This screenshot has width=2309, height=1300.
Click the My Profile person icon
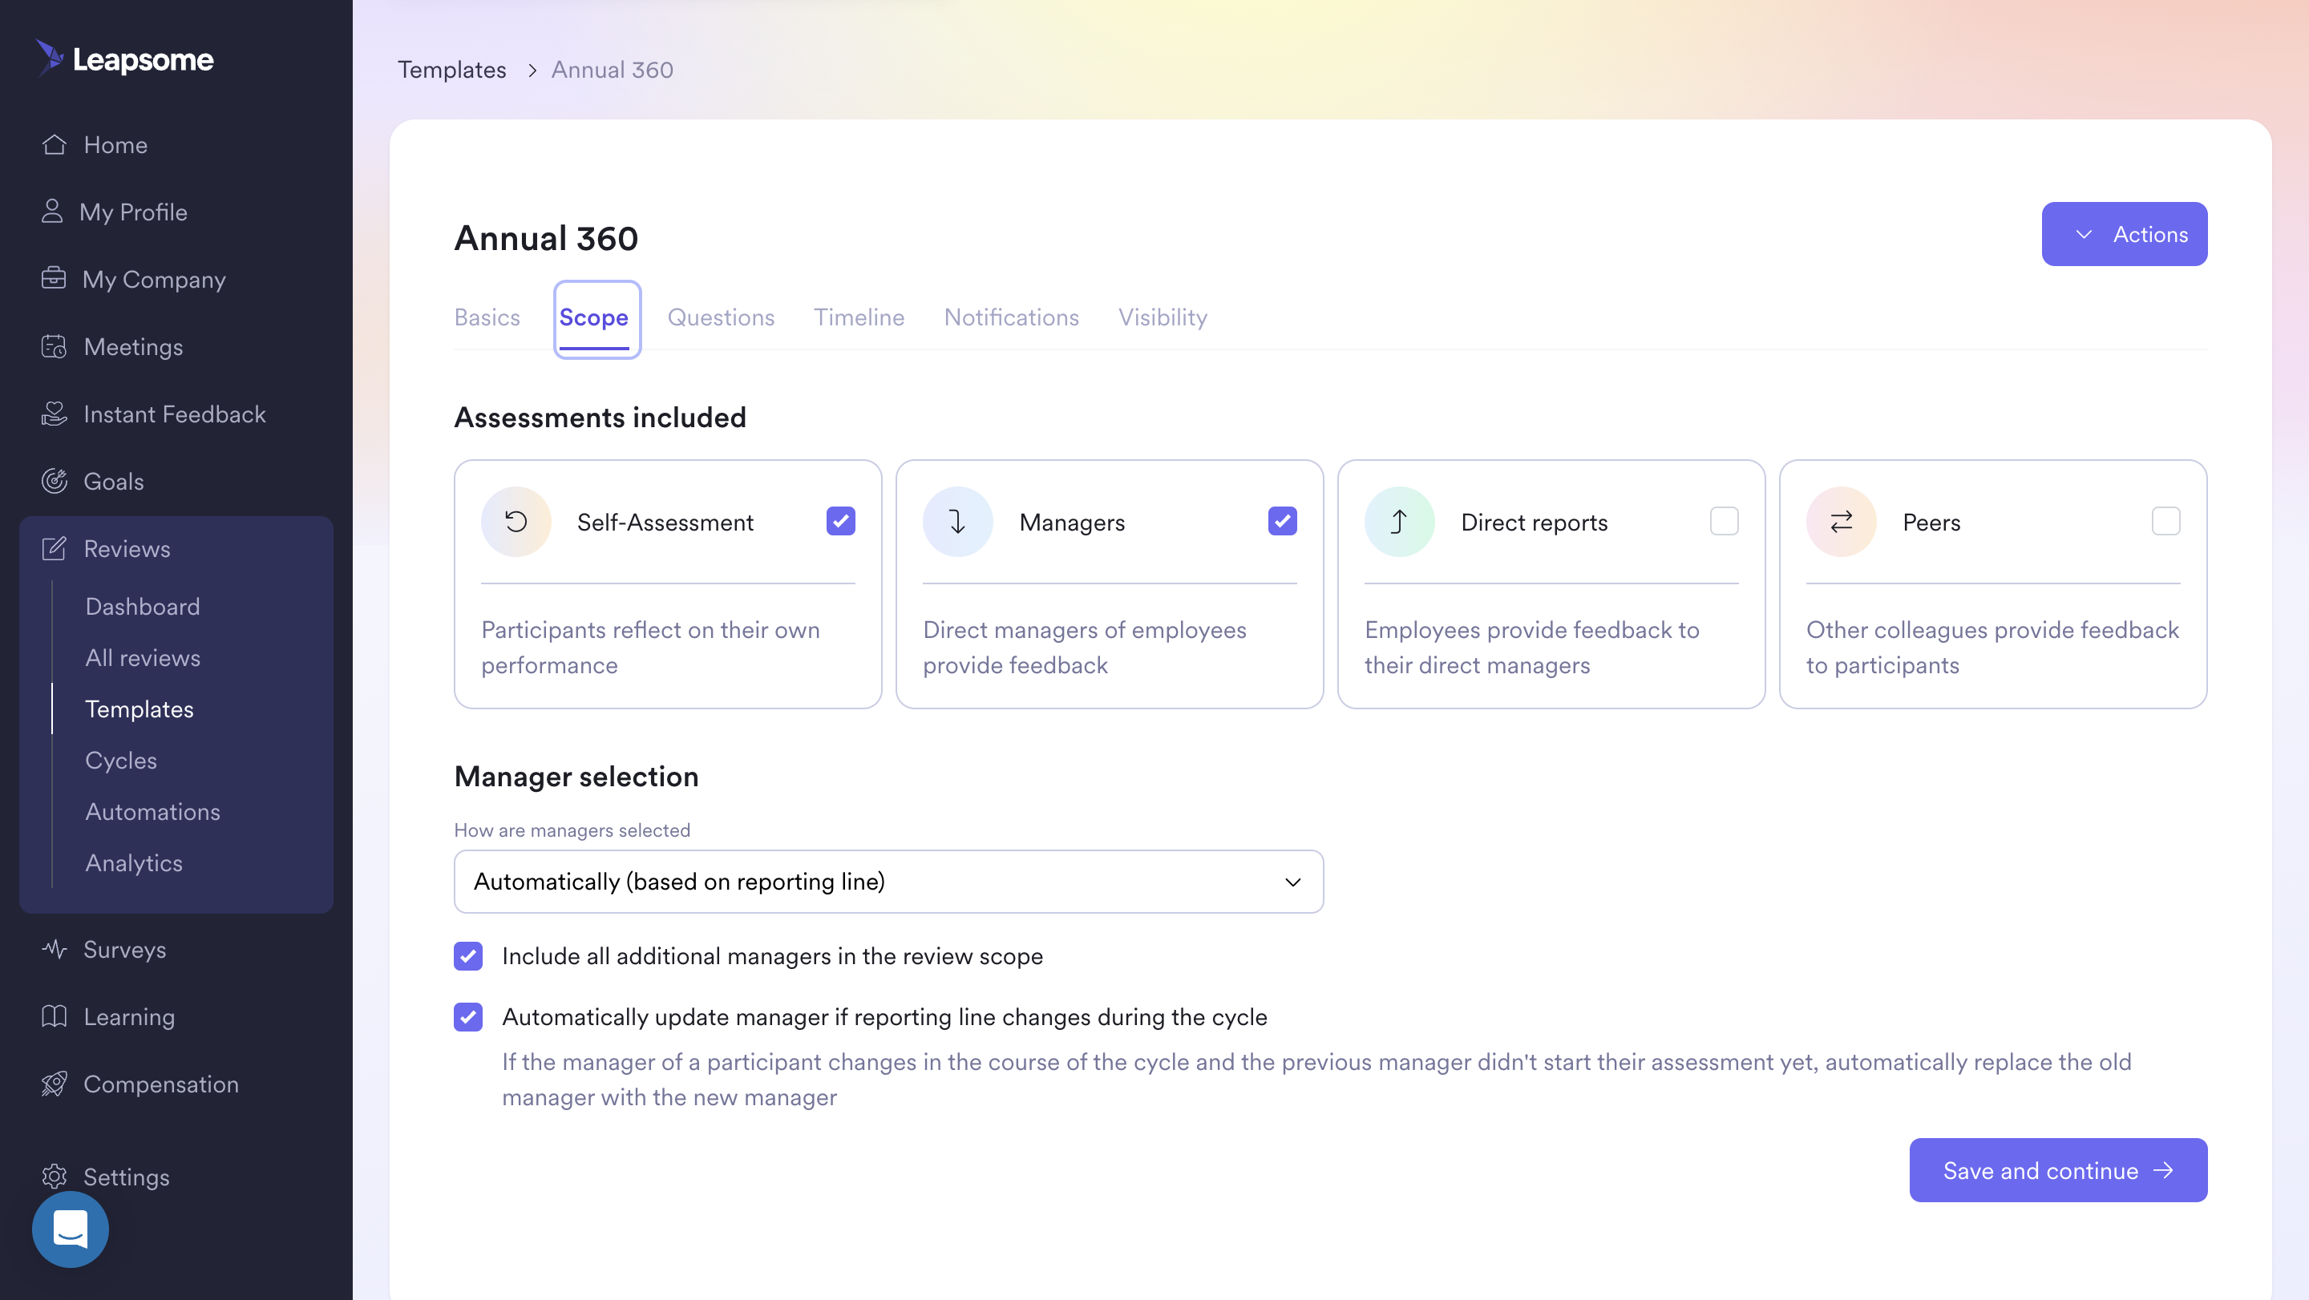(x=52, y=212)
